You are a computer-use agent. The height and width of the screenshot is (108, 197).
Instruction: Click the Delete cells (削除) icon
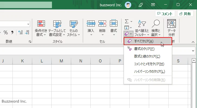[x=102, y=24]
